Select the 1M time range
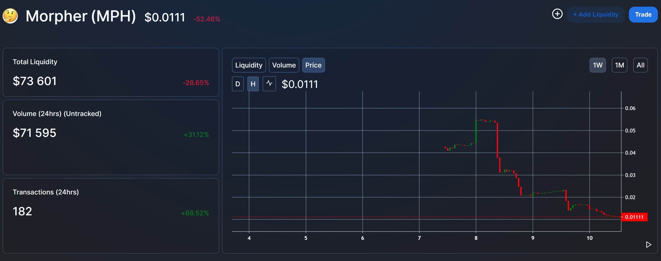 point(619,65)
